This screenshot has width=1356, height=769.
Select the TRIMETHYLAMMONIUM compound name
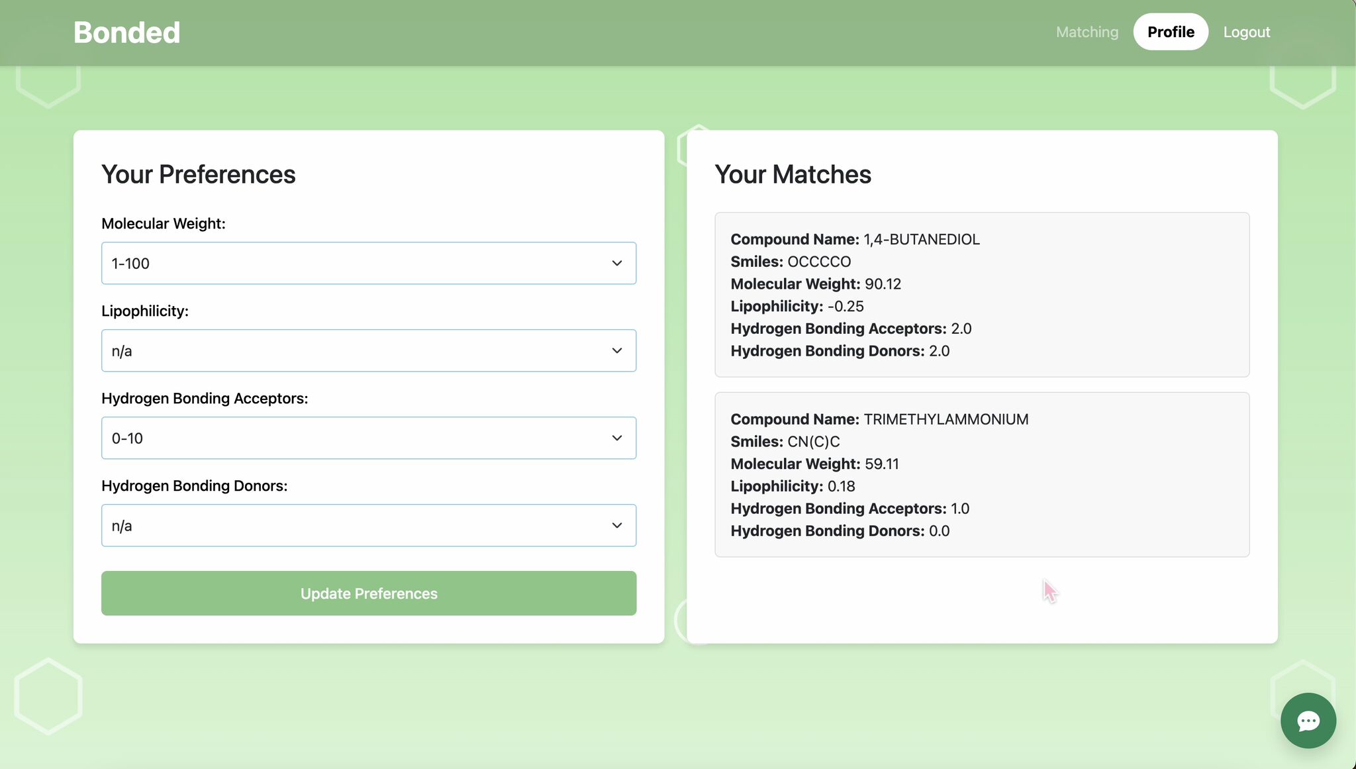click(946, 419)
